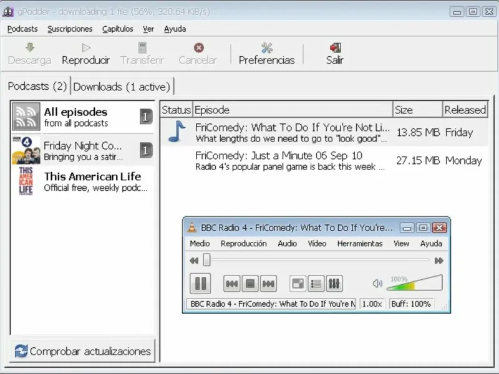Screen dimensions: 499x374
Task: Open the Capítulos menu
Action: pos(118,29)
